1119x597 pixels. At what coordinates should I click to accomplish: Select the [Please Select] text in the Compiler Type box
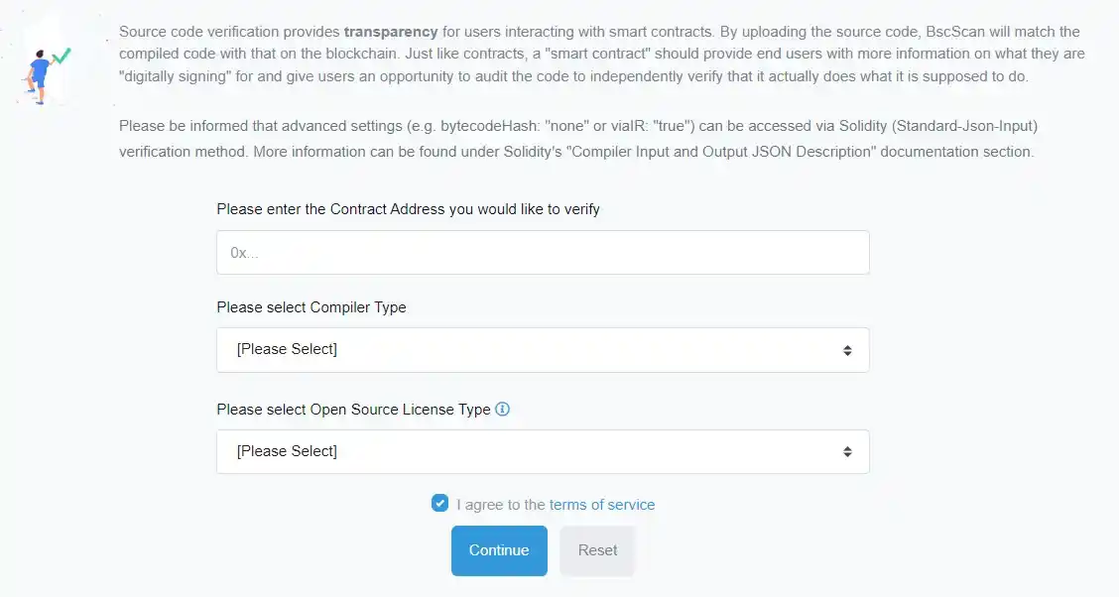(x=287, y=349)
